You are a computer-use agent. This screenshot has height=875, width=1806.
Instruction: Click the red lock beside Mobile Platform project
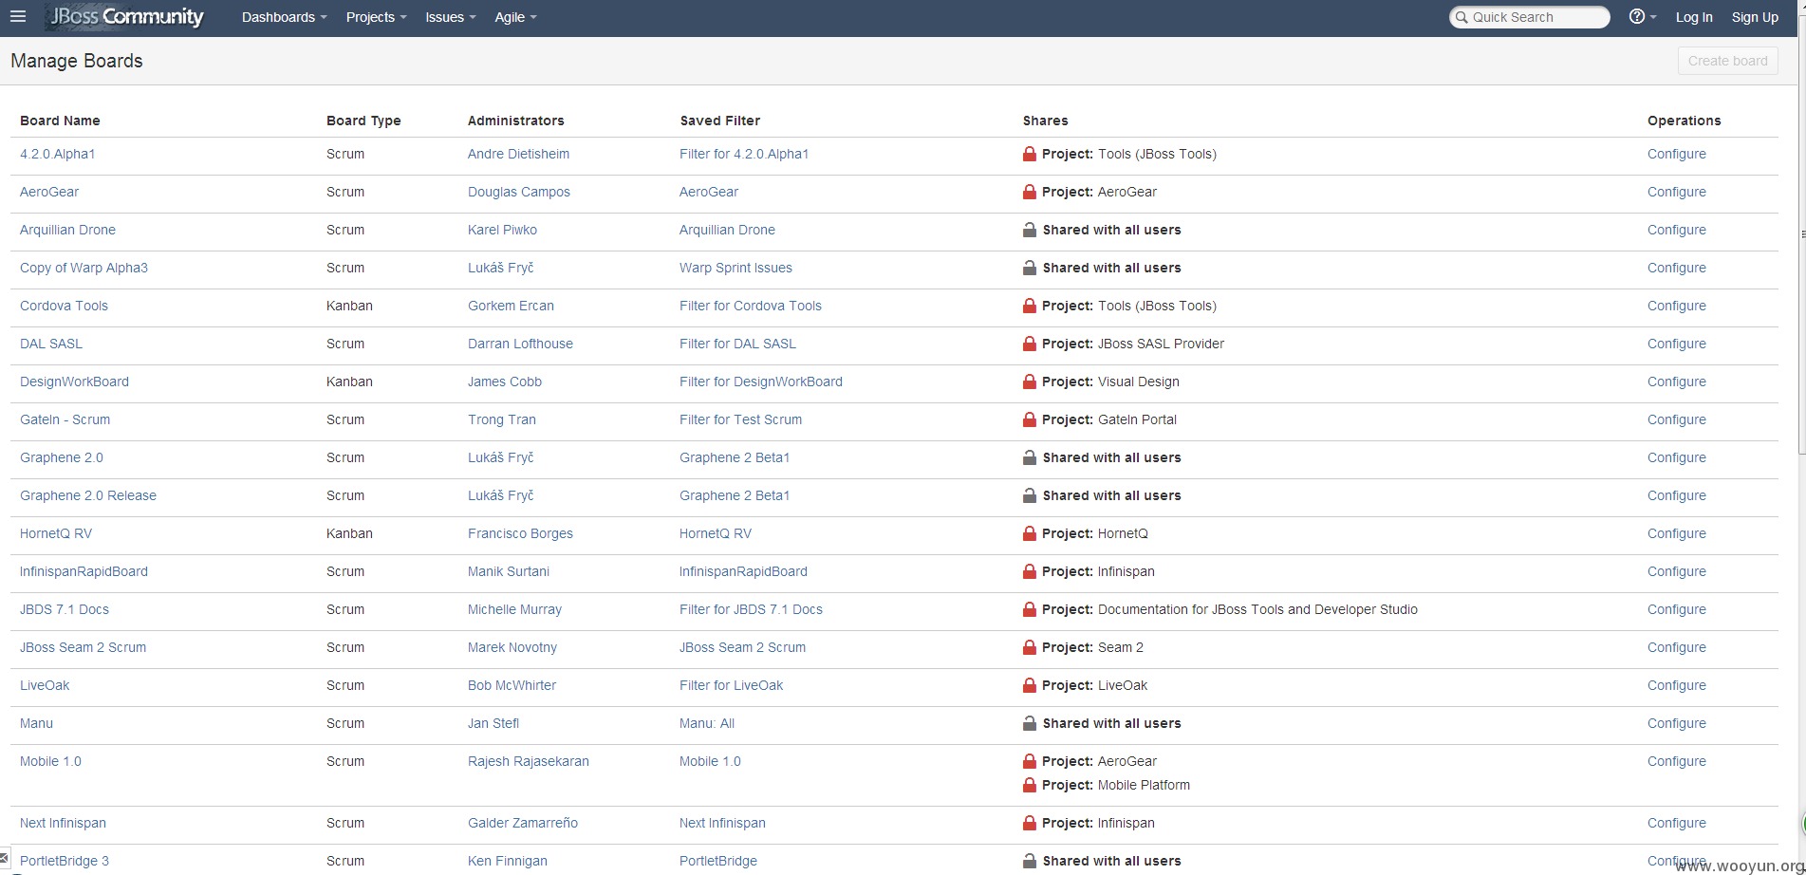pos(1029,785)
